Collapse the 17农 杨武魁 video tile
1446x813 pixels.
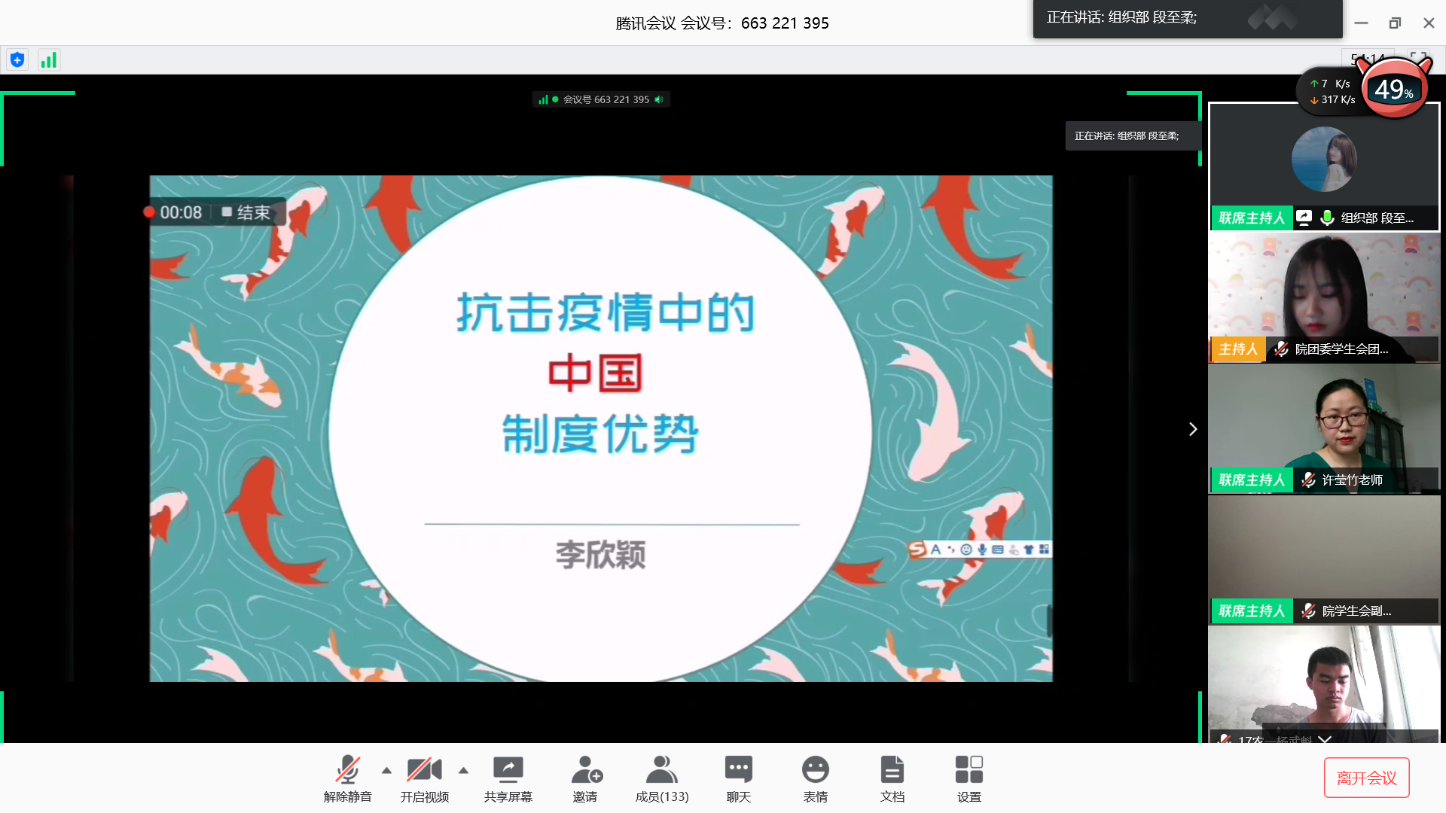click(x=1325, y=741)
